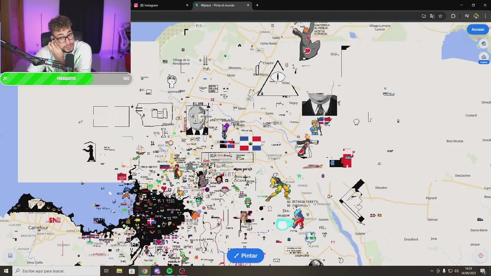Click the translate page icon
The height and width of the screenshot is (276, 491).
432,16
